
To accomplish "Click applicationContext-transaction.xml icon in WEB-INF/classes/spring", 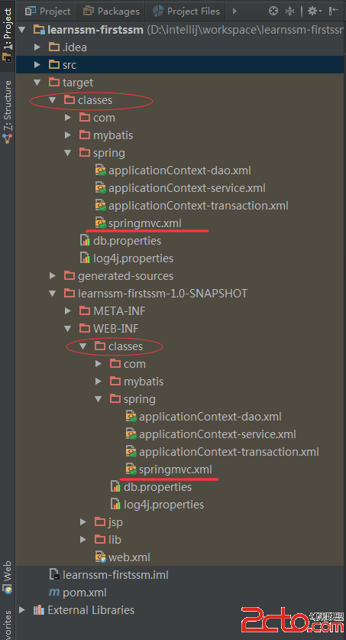I will click(x=131, y=452).
